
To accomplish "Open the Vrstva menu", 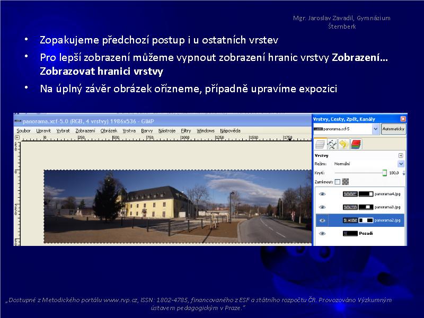I will pos(129,130).
